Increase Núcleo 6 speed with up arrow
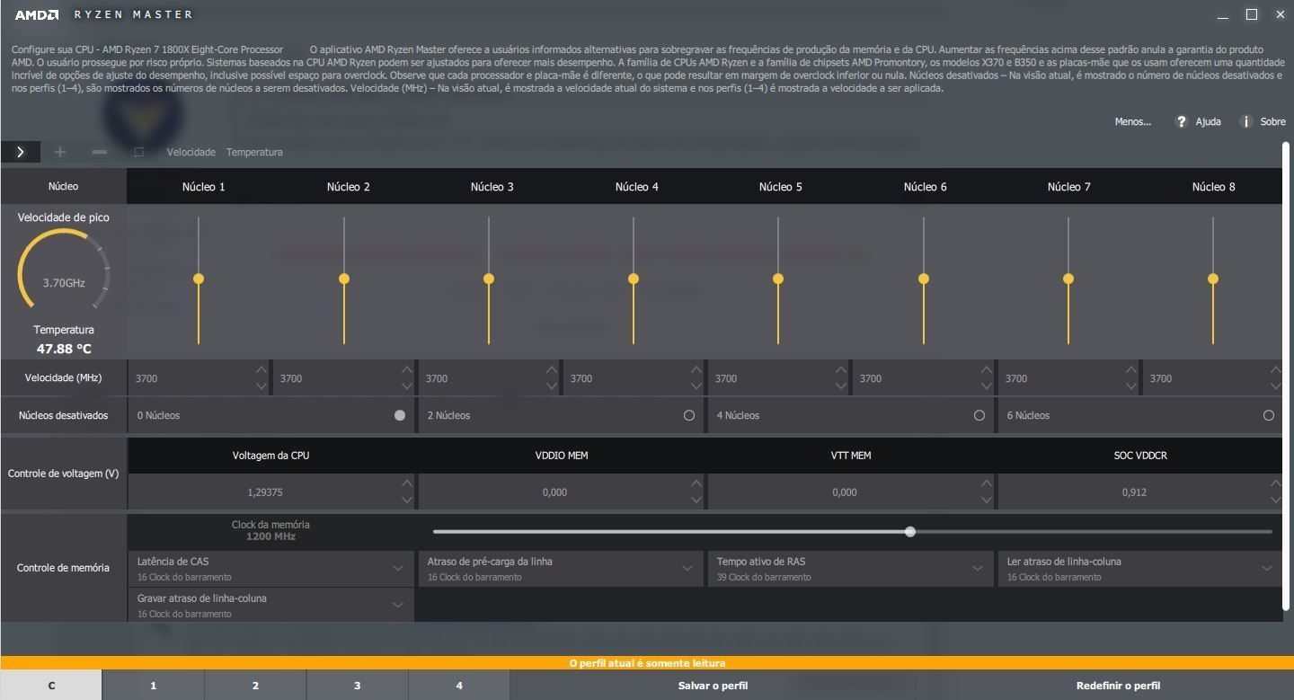This screenshot has height=700, width=1294. [x=987, y=369]
